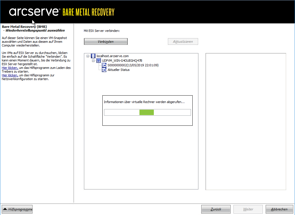Open the network configuration utility link

point(10,75)
